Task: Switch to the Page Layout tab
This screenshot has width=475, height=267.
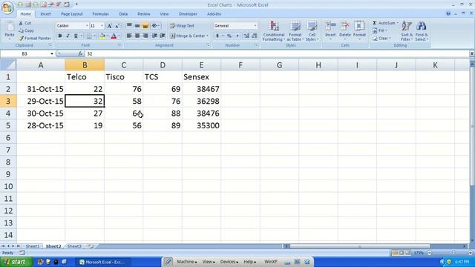Action: click(72, 14)
